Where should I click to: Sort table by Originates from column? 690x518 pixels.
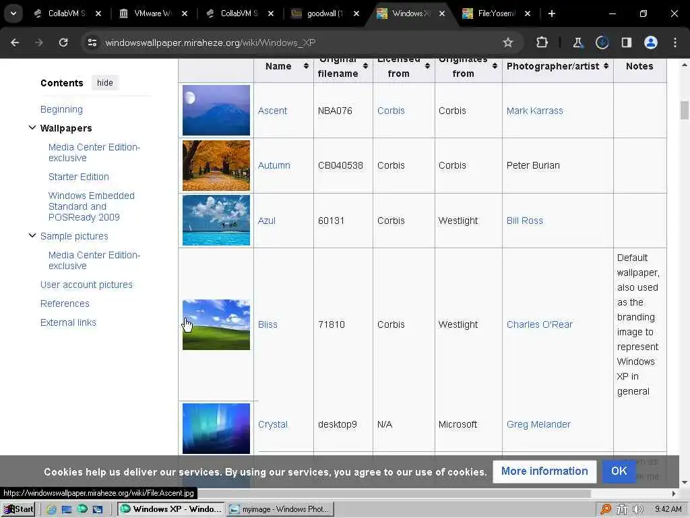point(495,66)
